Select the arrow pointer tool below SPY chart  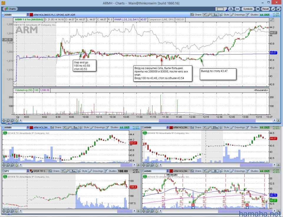tap(17, 211)
